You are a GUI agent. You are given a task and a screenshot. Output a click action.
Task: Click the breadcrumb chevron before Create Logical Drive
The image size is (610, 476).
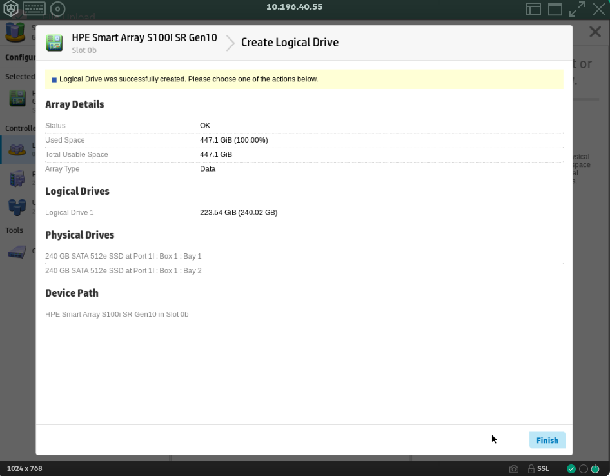tap(230, 43)
